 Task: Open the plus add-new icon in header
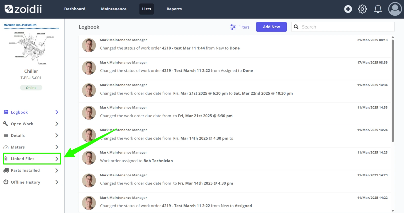[348, 9]
